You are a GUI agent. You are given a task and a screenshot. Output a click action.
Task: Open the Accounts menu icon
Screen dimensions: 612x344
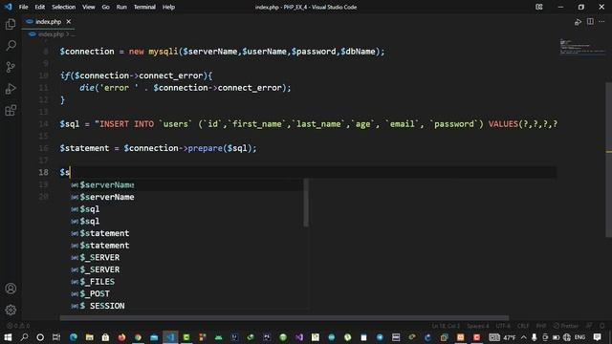coord(11,289)
